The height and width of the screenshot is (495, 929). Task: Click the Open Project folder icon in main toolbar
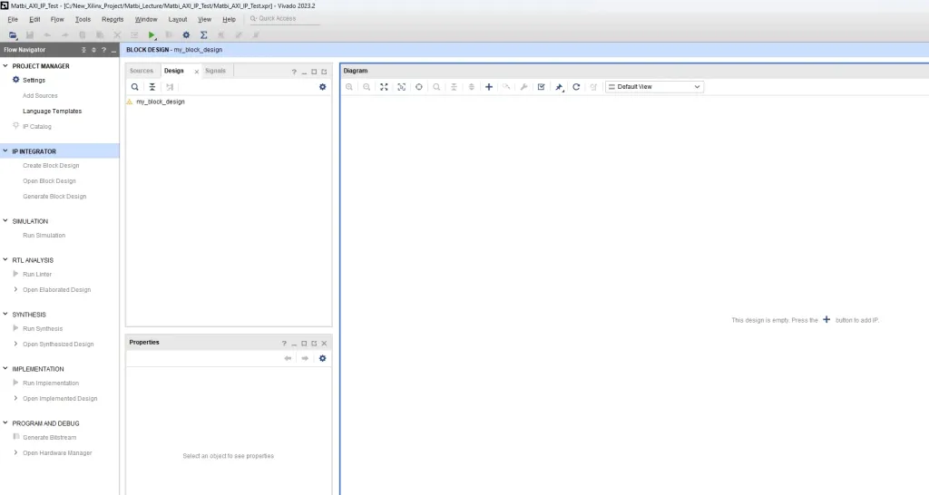pos(13,35)
